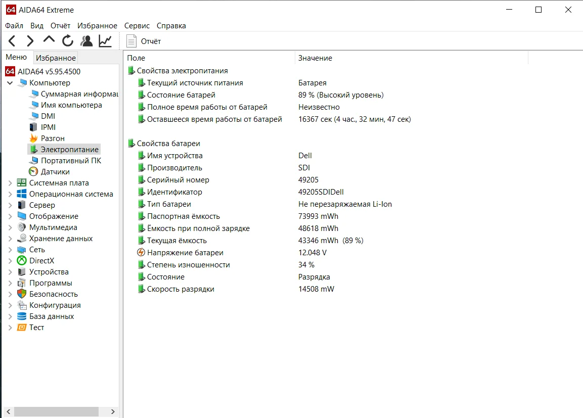583x418 pixels.
Task: Click the AIDA64 v5.95.4500 root icon
Action: point(10,71)
